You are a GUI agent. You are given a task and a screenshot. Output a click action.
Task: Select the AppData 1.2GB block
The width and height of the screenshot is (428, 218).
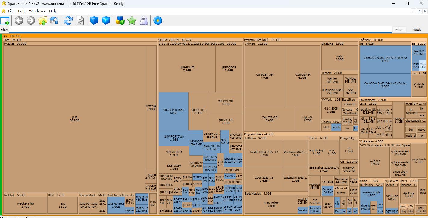[x=408, y=195]
